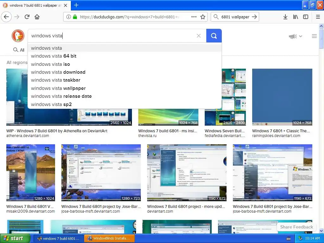The image size is (324, 243).
Task: Open the All regions filter
Action: click(x=17, y=62)
